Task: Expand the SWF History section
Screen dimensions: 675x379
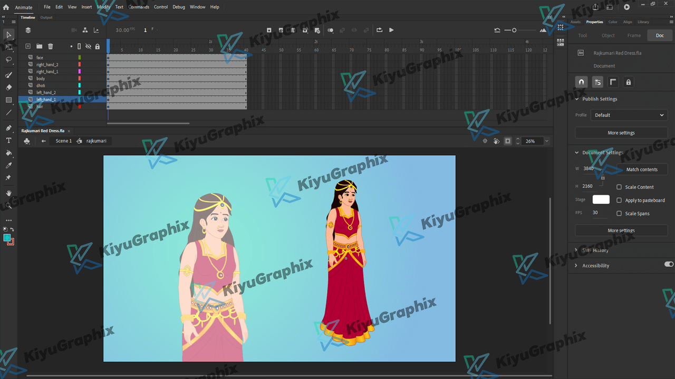Action: coord(577,250)
